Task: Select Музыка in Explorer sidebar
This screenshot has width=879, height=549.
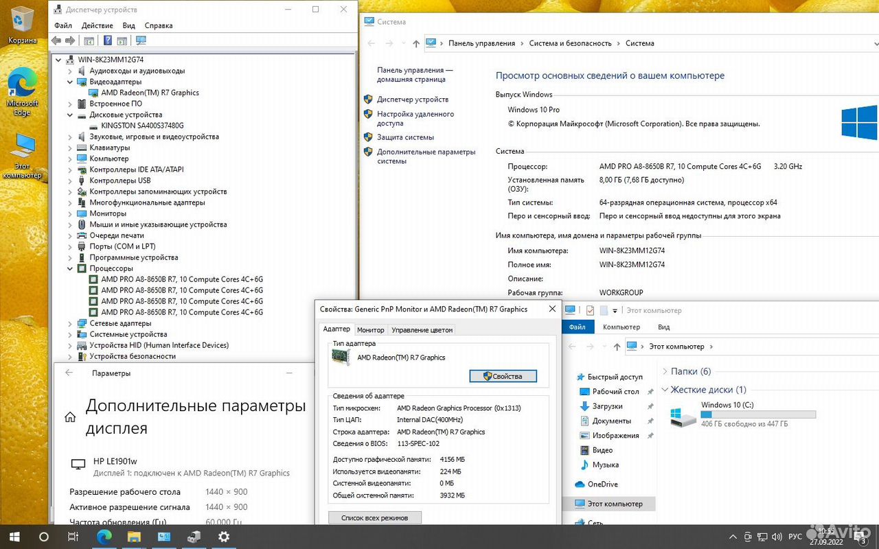Action: tap(605, 465)
